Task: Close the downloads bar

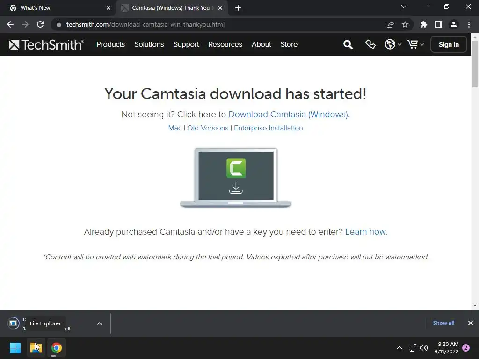Action: pyautogui.click(x=471, y=323)
